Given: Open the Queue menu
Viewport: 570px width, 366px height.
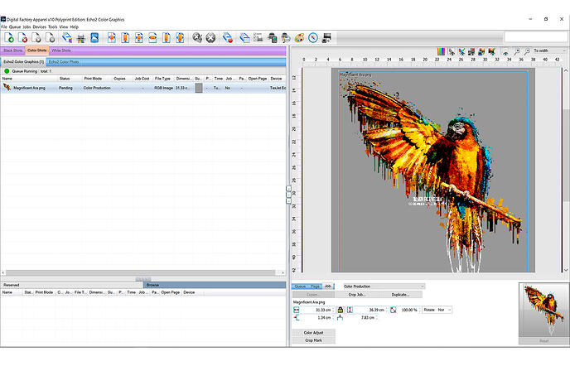Looking at the screenshot, I should point(15,26).
